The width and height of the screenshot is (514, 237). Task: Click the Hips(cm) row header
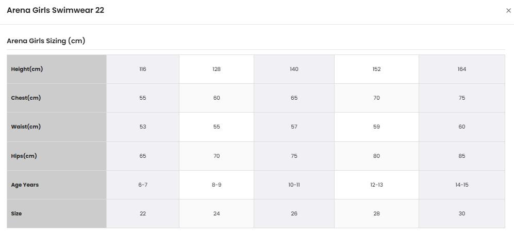pyautogui.click(x=57, y=156)
